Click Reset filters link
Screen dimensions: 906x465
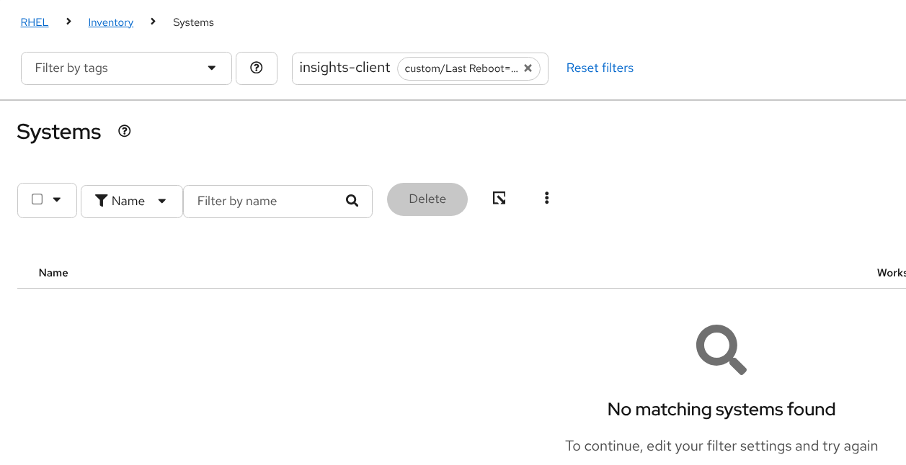(x=600, y=68)
